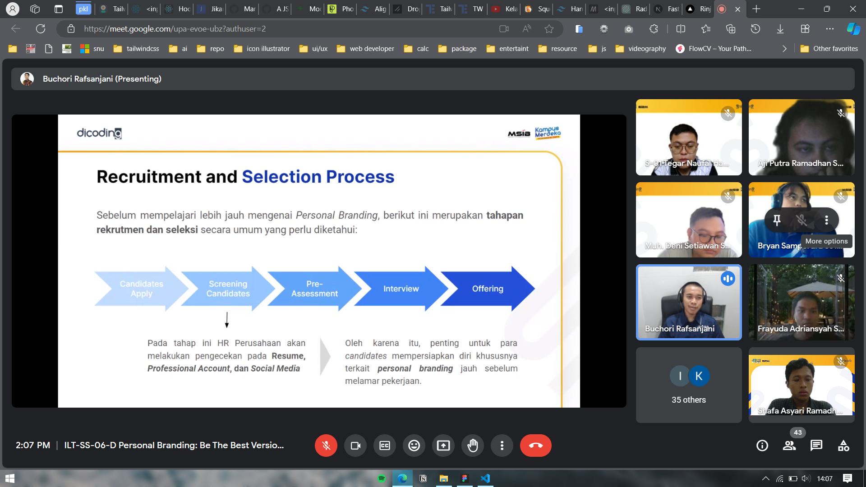Leave the call with red hang-up button
Image resolution: width=866 pixels, height=487 pixels.
(x=535, y=446)
